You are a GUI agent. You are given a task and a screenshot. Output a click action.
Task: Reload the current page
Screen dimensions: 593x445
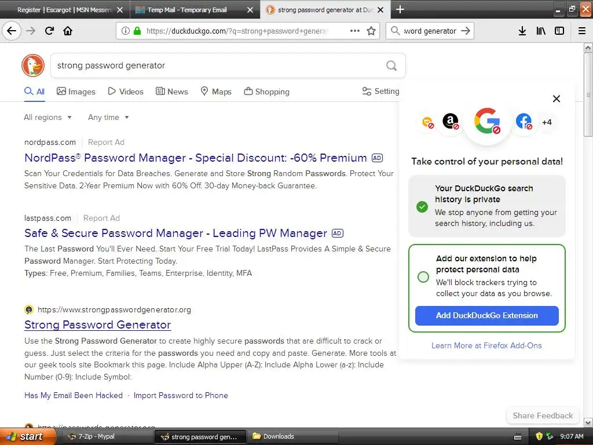(49, 31)
